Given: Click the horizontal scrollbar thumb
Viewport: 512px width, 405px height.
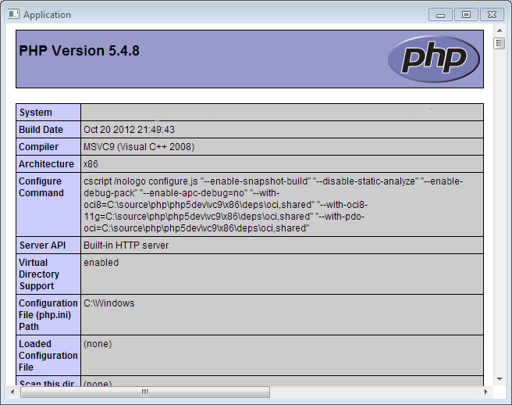Looking at the screenshot, I should [x=144, y=392].
